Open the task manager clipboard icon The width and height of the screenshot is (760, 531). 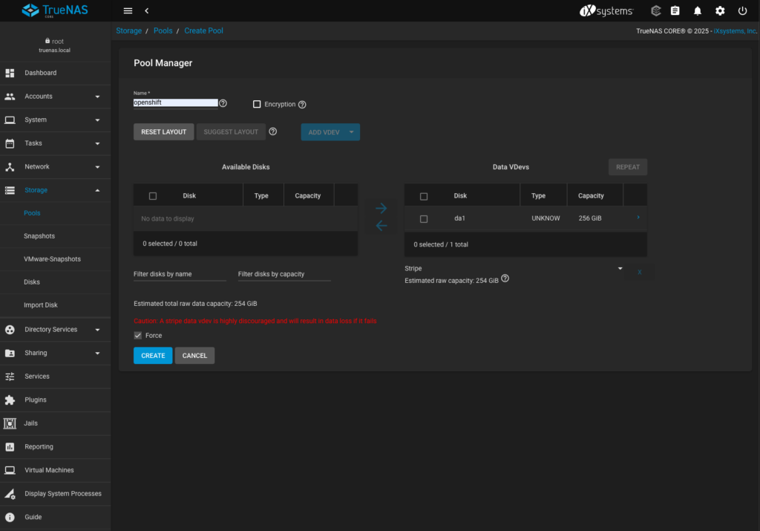pos(675,11)
